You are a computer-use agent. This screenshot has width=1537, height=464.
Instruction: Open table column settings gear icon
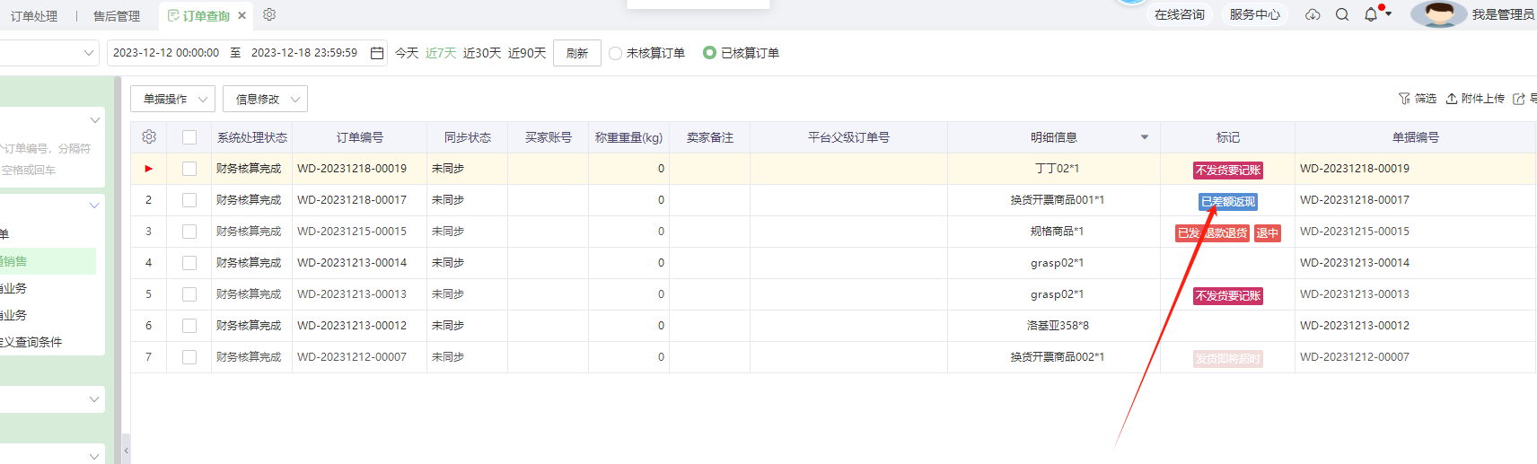point(149,137)
